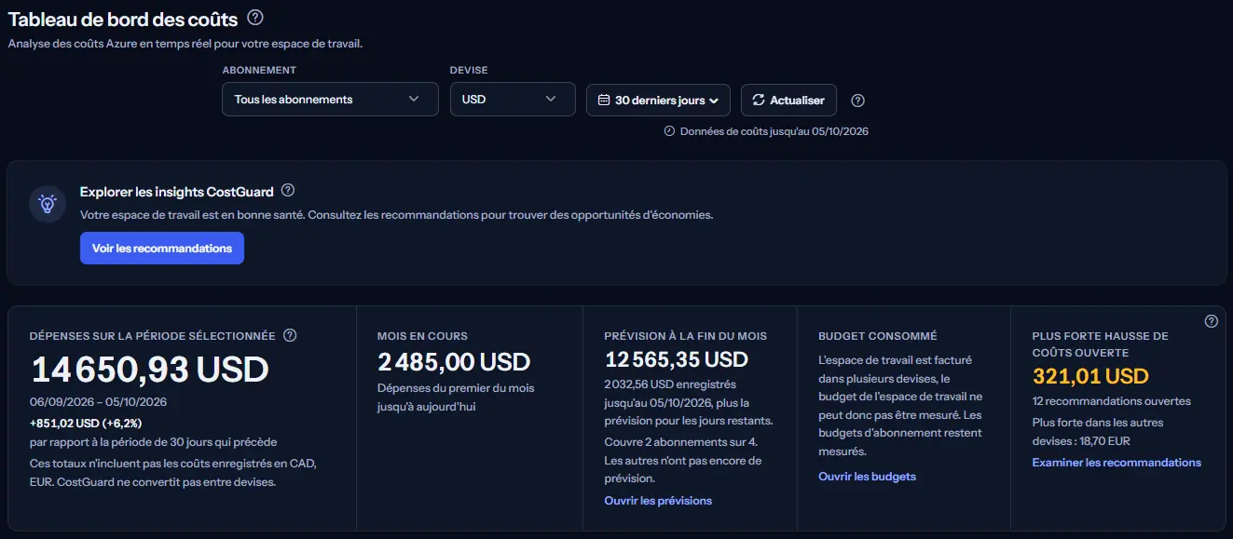1233x539 pixels.
Task: Click the 12 recommandations ouvertes text
Action: pos(1112,401)
